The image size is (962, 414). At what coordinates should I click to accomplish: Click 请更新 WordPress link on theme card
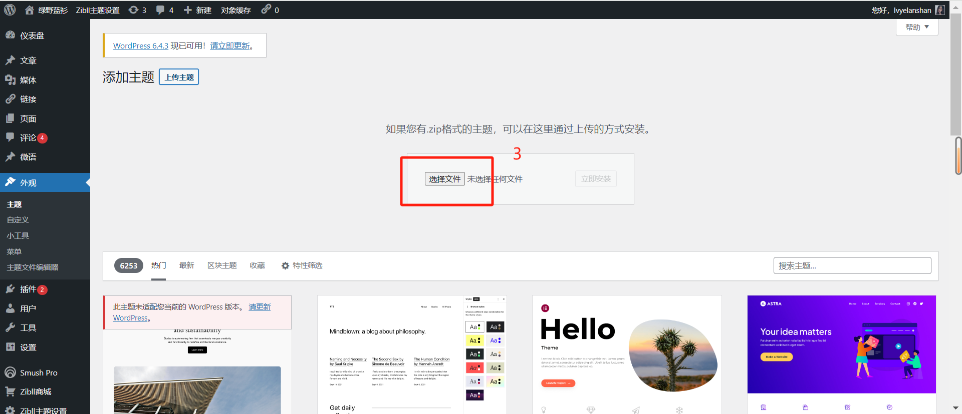click(x=192, y=312)
